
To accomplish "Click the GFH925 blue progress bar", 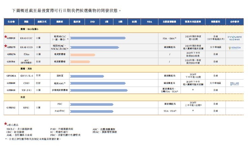I will click(x=98, y=38).
